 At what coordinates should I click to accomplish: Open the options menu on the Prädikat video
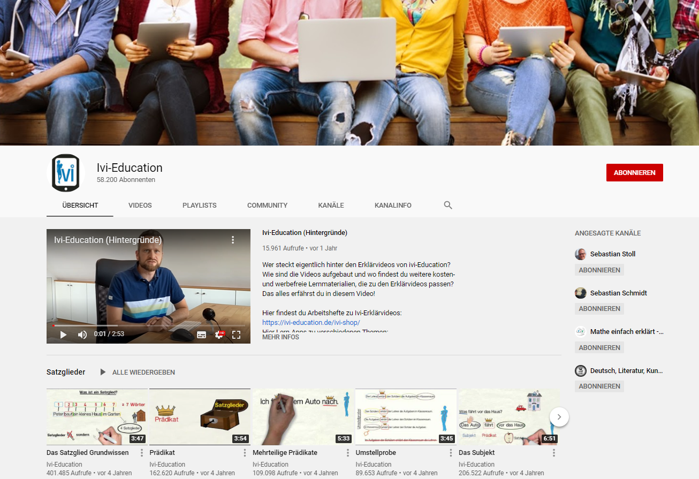point(246,452)
